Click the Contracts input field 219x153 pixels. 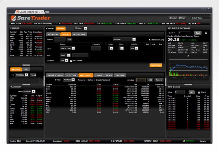(96, 48)
